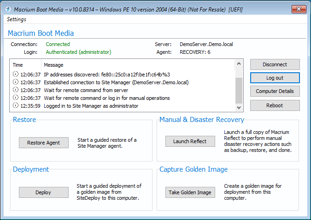
Task: Click the 'Login:' label
Action: [31, 52]
